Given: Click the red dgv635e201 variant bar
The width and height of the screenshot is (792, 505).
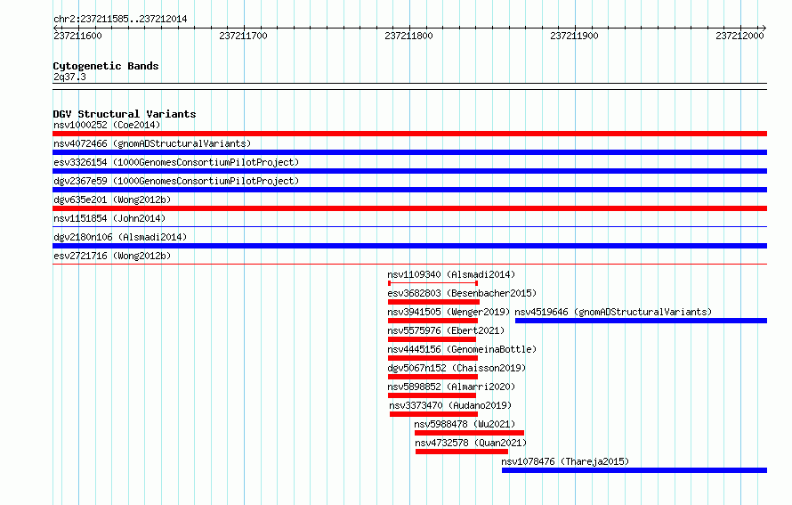Looking at the screenshot, I should point(409,208).
